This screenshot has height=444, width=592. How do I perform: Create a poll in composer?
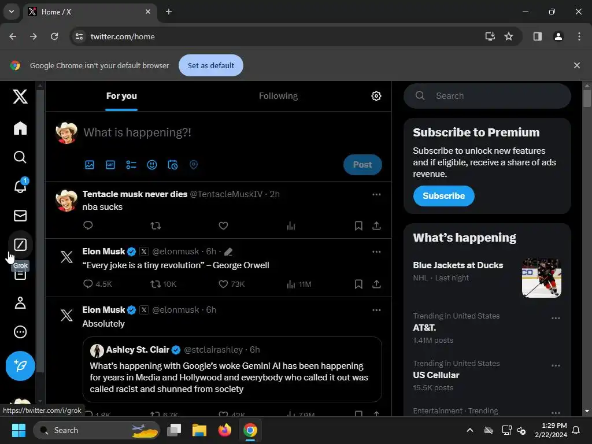pos(131,165)
